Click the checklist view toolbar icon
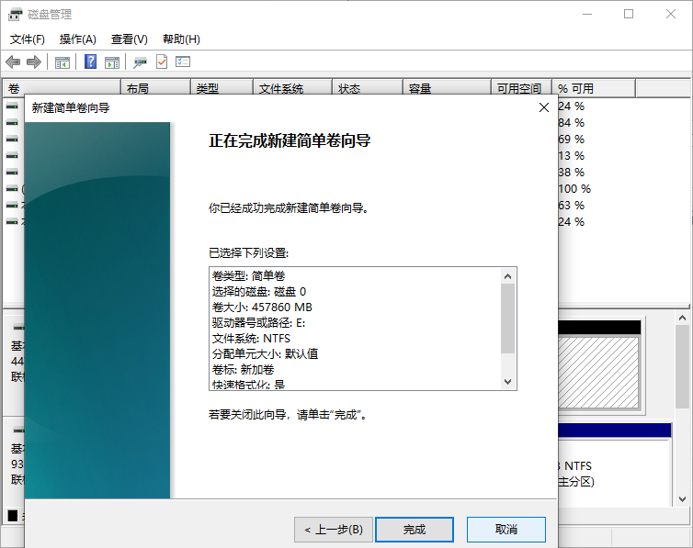The image size is (693, 548). tap(183, 62)
